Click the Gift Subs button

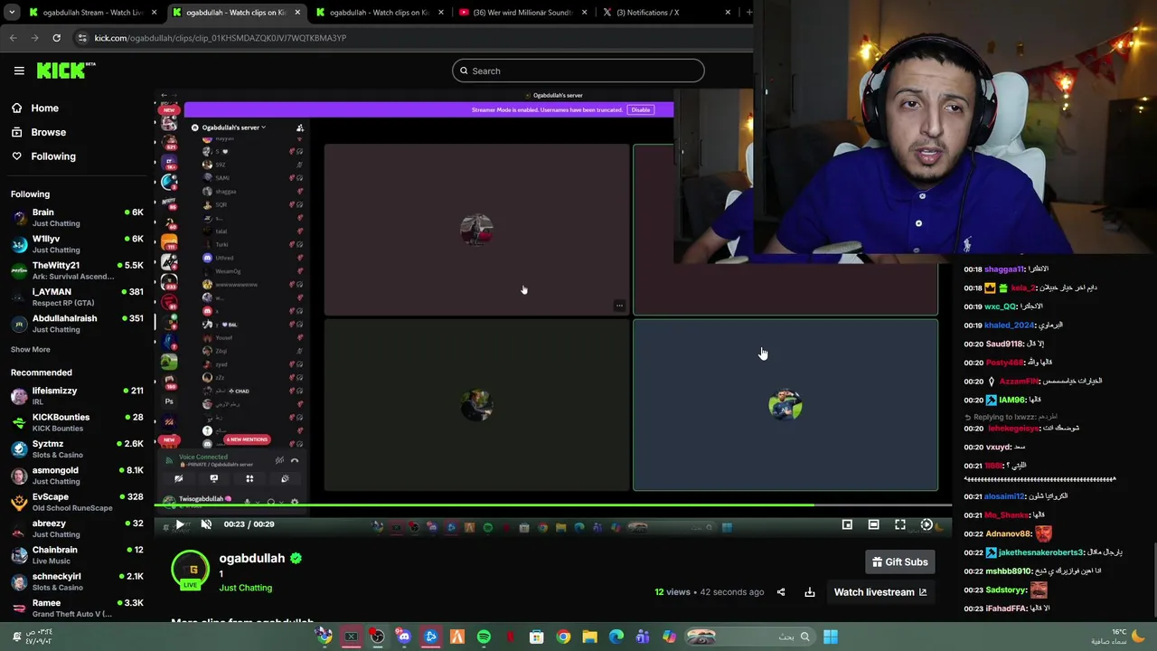coord(900,562)
